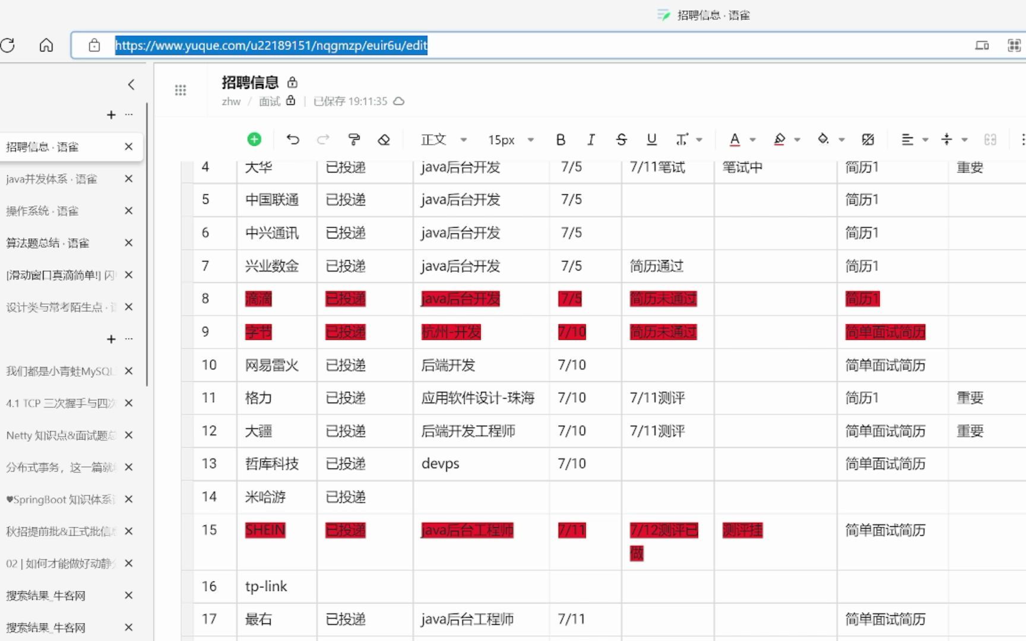Click the cell border style icon
The width and height of the screenshot is (1026, 641).
click(x=868, y=139)
